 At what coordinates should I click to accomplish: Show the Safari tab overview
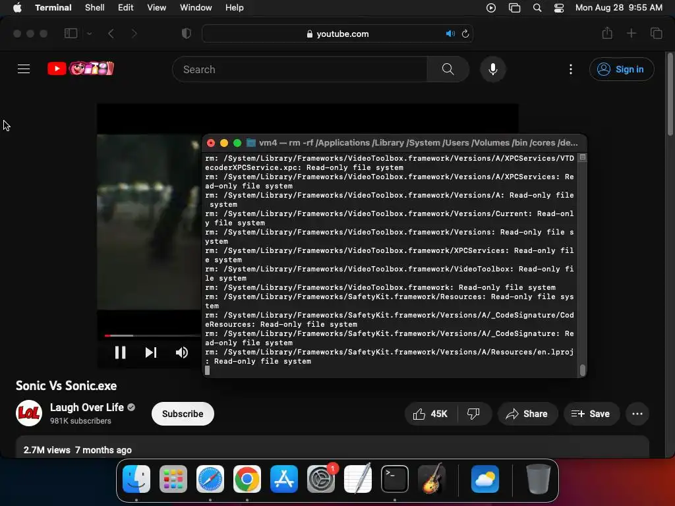(x=656, y=33)
